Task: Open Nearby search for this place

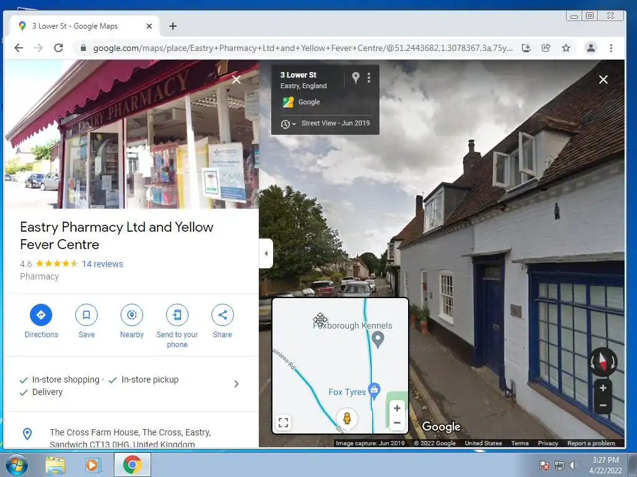Action: (132, 315)
